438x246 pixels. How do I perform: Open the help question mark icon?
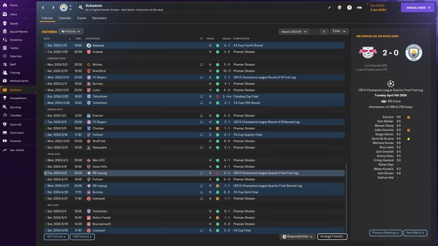349,8
